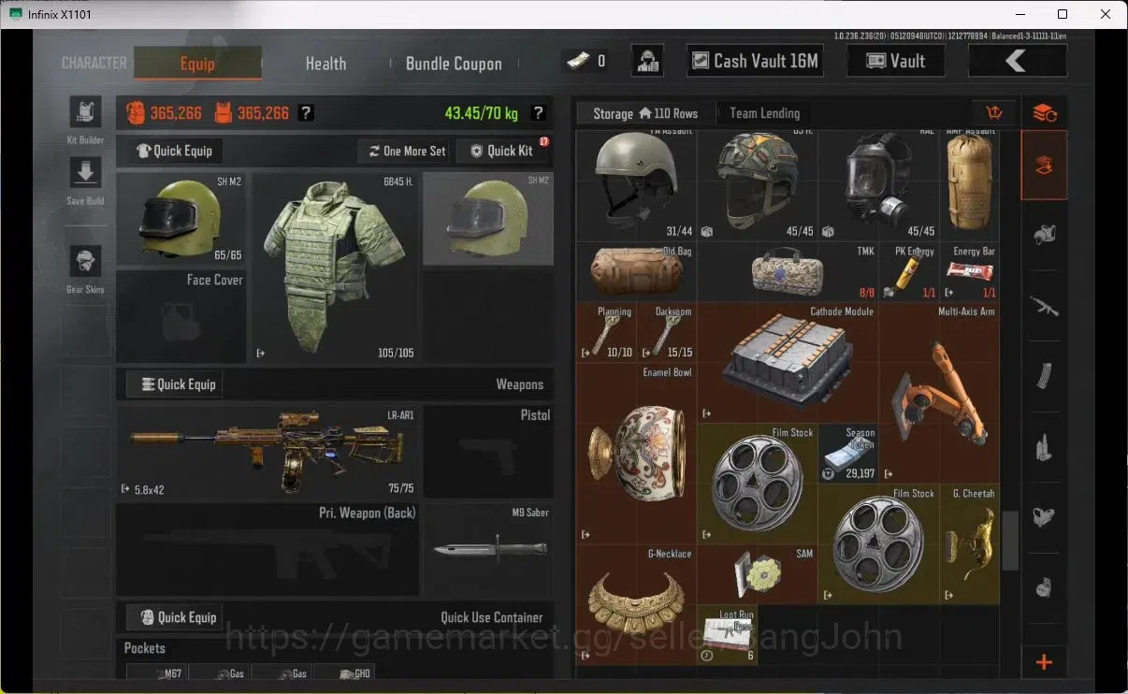
Task: Click the Cash Vault 16M button
Action: (x=755, y=61)
